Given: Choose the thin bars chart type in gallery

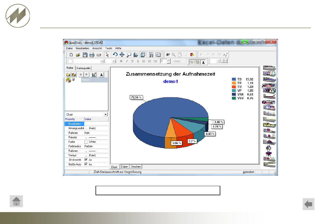Looking at the screenshot, I should coord(269,113).
